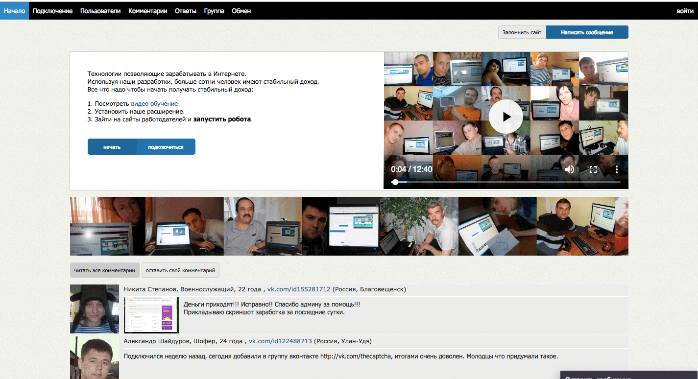The image size is (698, 379).
Task: Open the видео обучение link
Action: click(x=154, y=104)
